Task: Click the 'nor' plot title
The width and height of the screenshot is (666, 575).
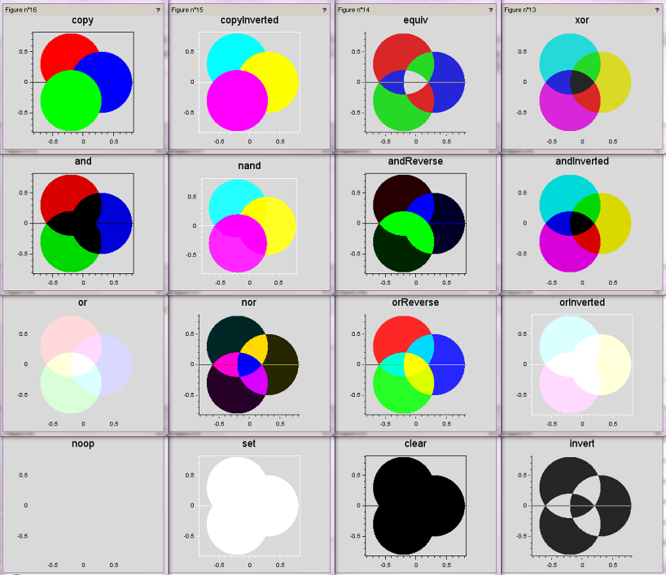Action: 249,303
